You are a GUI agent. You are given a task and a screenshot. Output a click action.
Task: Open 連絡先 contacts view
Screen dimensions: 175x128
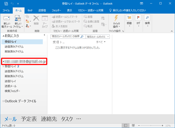[49, 119]
